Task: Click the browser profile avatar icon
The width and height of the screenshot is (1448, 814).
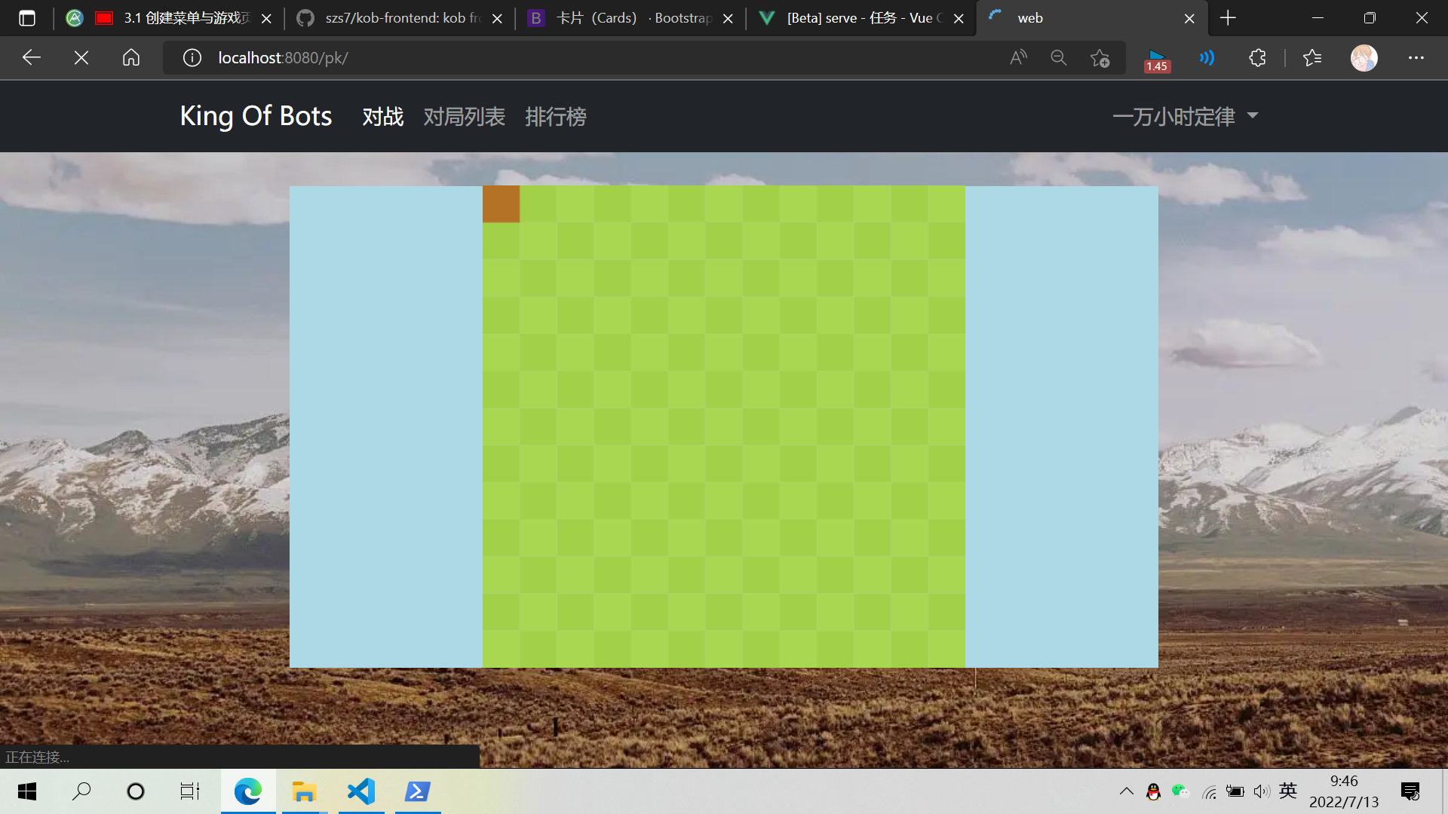Action: [x=1364, y=57]
